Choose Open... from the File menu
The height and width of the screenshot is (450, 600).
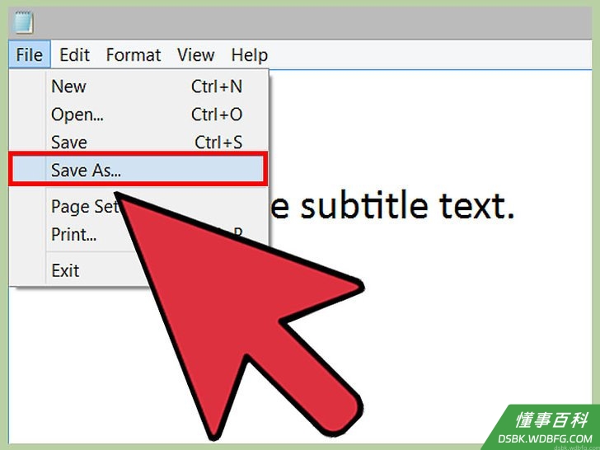tap(138, 114)
